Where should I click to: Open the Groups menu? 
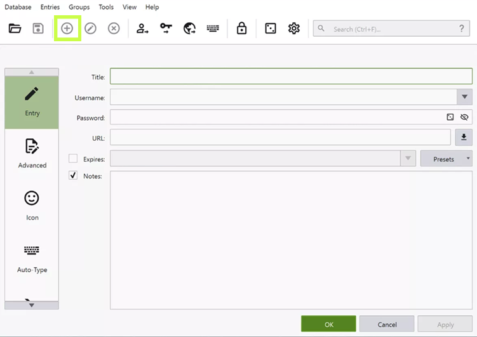(79, 7)
